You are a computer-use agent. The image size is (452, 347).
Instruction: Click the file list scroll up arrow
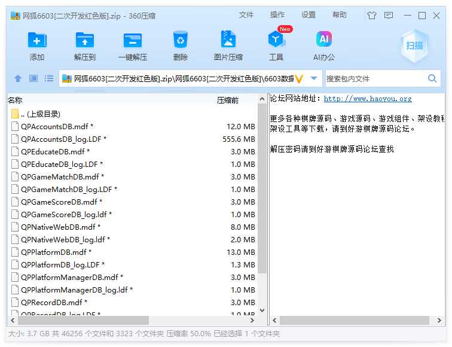coord(262,99)
